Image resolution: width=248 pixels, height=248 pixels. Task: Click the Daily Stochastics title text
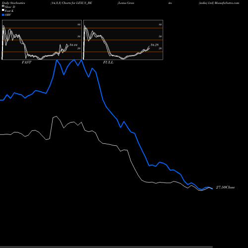coord(13,3)
